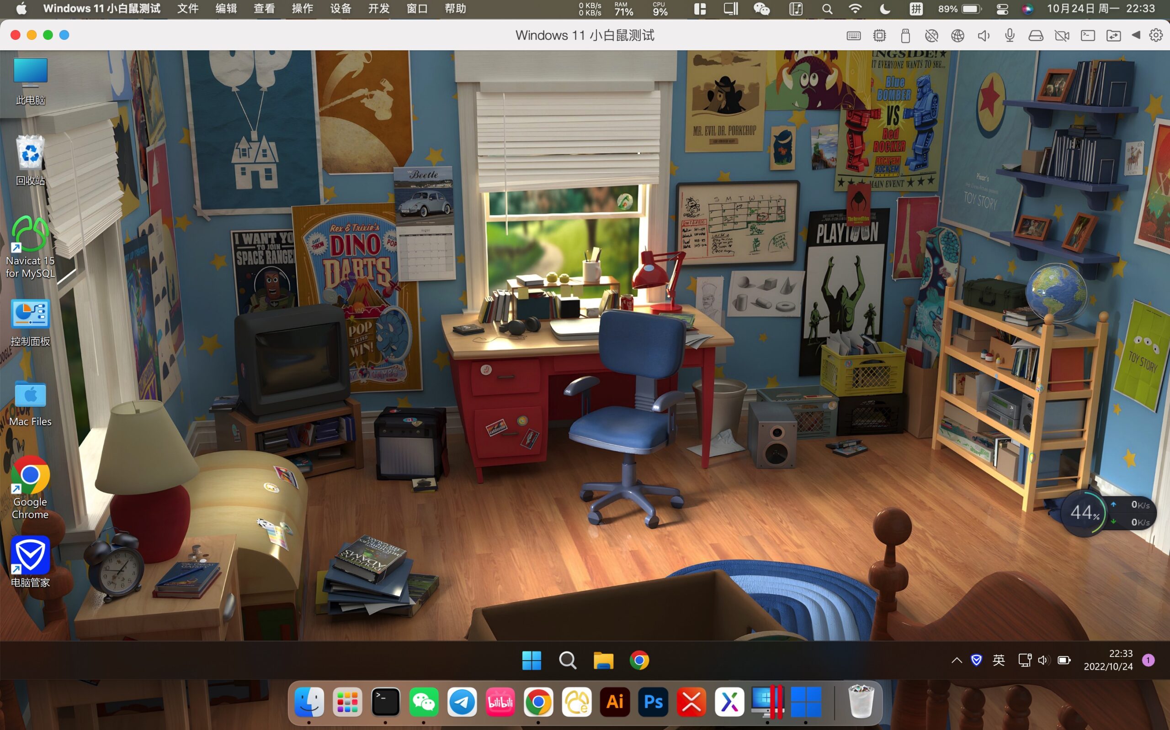Open the USB device icon in VM toolbar

pos(906,36)
